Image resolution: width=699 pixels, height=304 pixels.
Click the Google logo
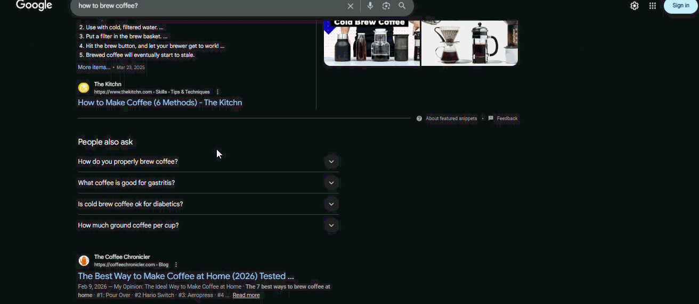(x=34, y=6)
